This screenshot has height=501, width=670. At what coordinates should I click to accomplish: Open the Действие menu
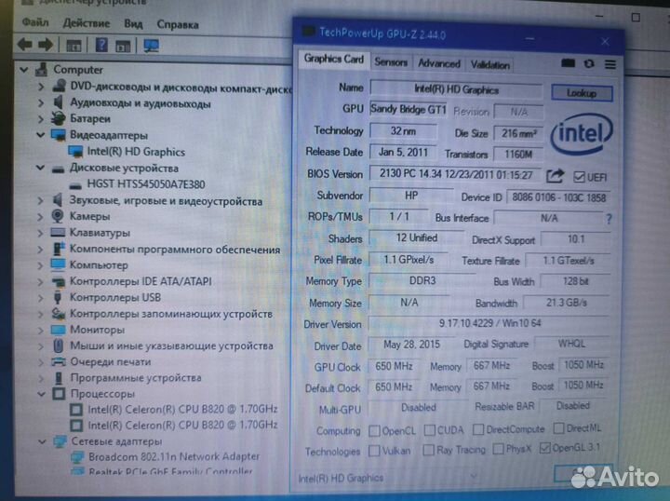point(87,22)
